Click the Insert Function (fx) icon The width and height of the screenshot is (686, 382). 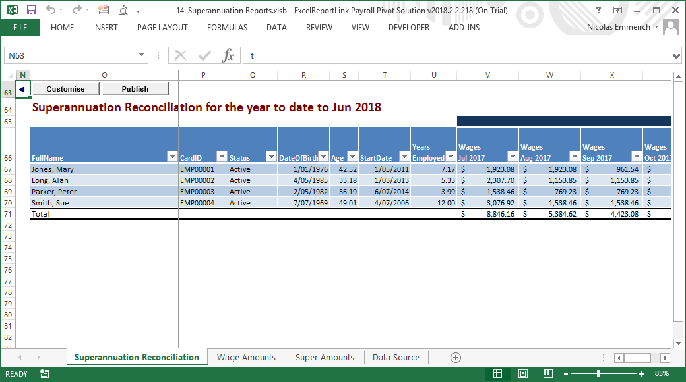point(228,55)
